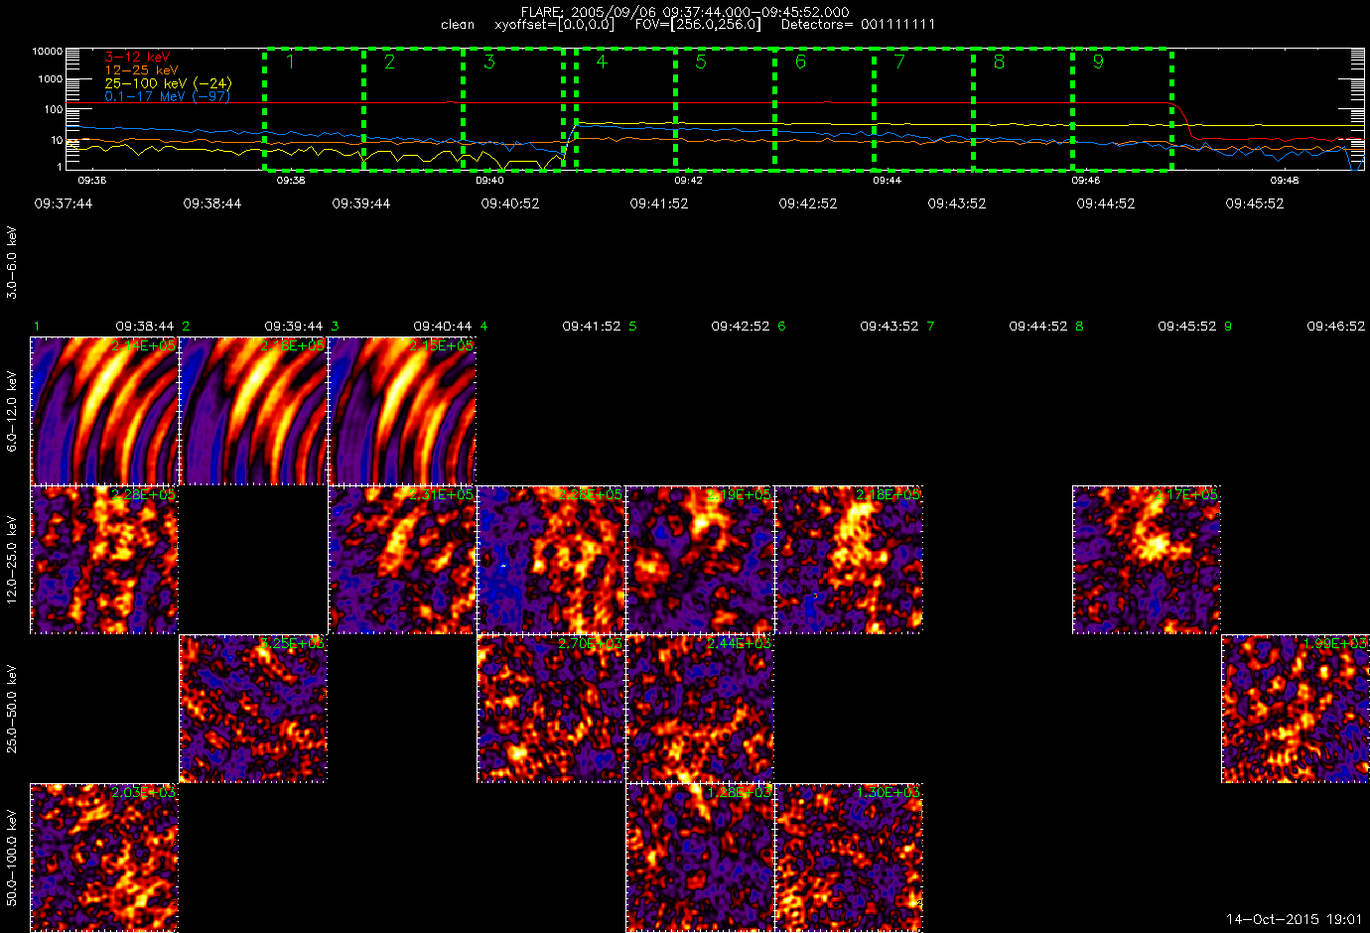The image size is (1370, 933).
Task: Open the 6.0-12.0 keV image for interval 1
Action: point(104,411)
